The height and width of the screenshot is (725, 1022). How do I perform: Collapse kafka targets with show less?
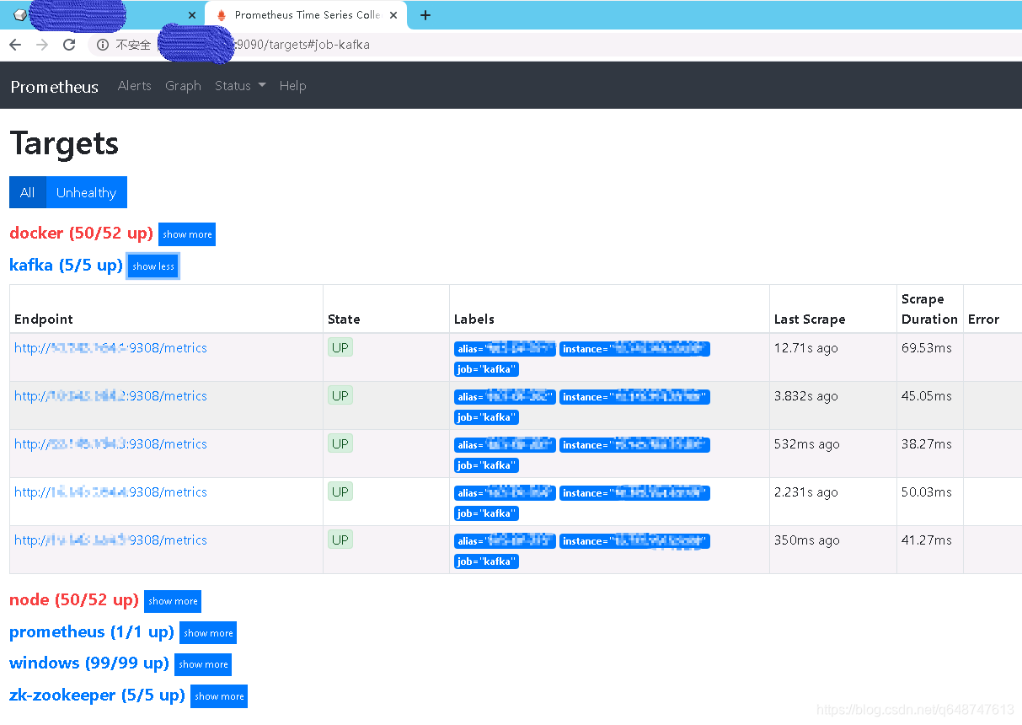(x=153, y=266)
